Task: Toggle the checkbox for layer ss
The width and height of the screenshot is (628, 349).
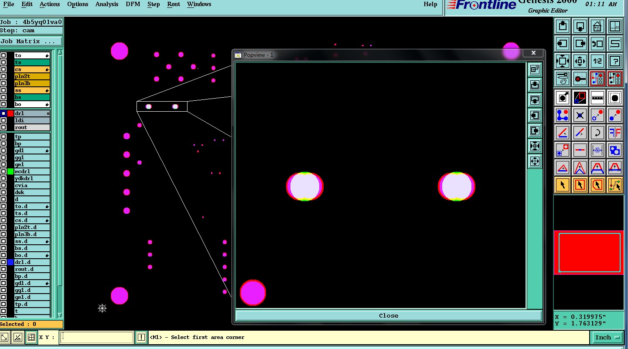Action: tap(3, 90)
